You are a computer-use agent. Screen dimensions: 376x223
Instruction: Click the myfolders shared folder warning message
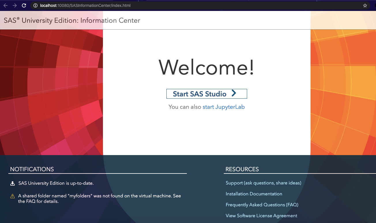pyautogui.click(x=99, y=199)
